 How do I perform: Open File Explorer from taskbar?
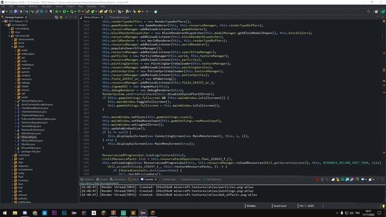click(14, 213)
